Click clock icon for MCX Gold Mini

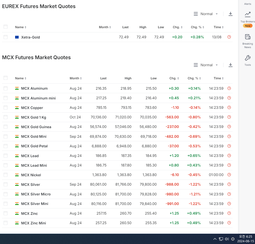click(229, 136)
